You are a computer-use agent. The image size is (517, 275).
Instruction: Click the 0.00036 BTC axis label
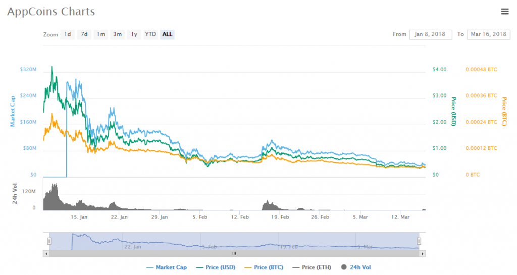tap(481, 95)
